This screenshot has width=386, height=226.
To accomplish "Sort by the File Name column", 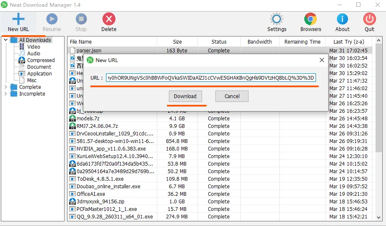I will (112, 42).
